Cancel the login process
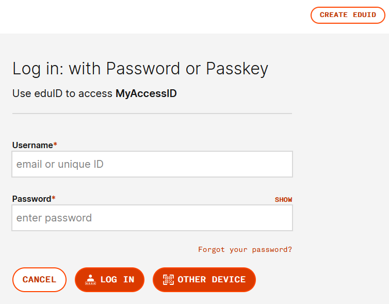 point(39,280)
